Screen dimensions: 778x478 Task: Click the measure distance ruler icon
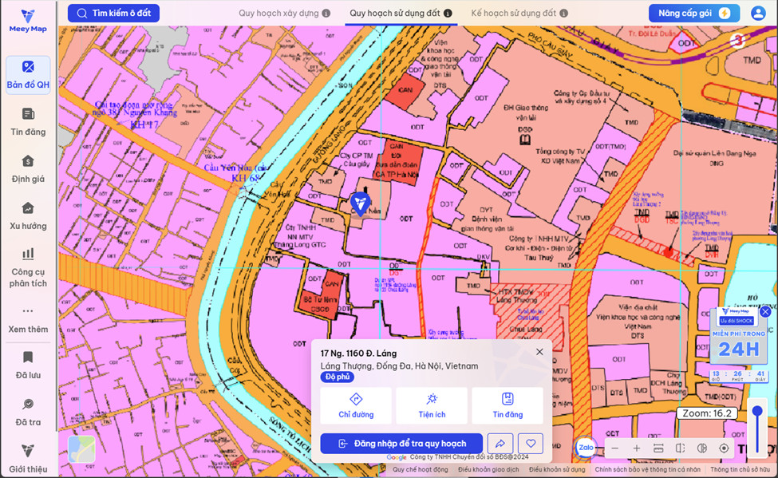click(658, 448)
